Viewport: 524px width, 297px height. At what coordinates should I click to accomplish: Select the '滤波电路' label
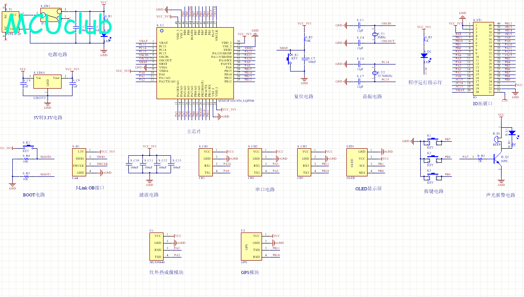click(x=149, y=195)
